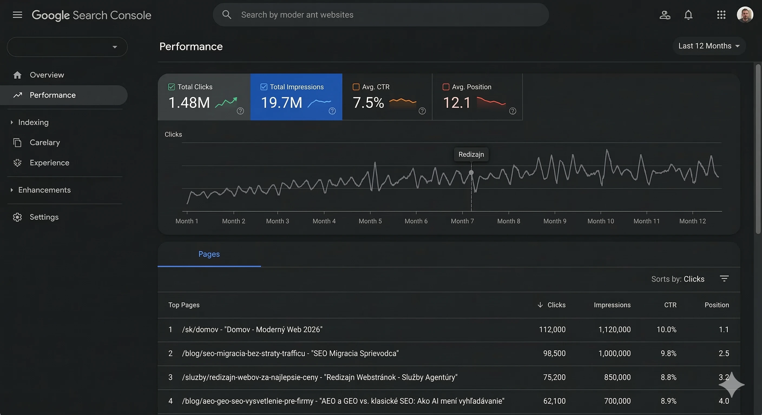The image size is (762, 415).
Task: Click the manage users icon
Action: (x=665, y=15)
